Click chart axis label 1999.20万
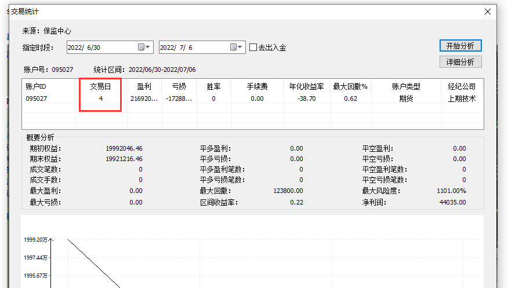The image size is (508, 288). pyautogui.click(x=35, y=240)
